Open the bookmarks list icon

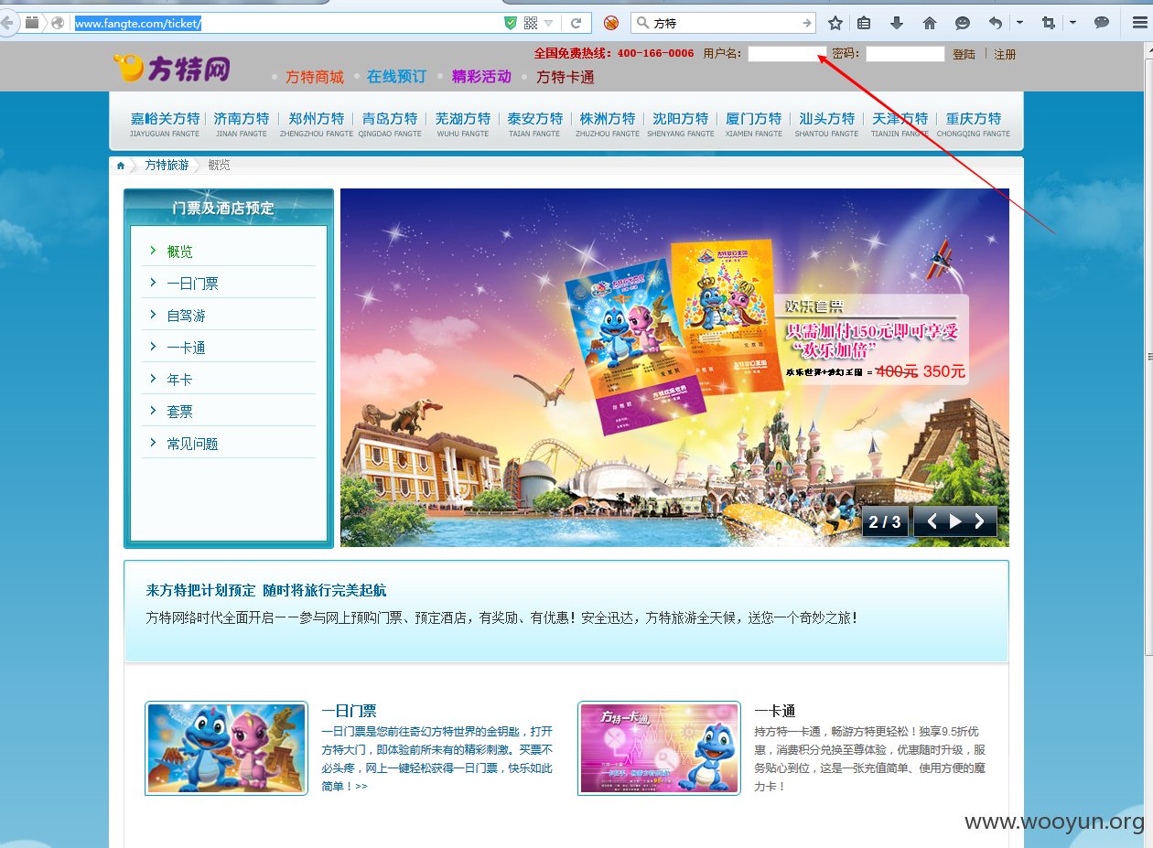tap(864, 23)
